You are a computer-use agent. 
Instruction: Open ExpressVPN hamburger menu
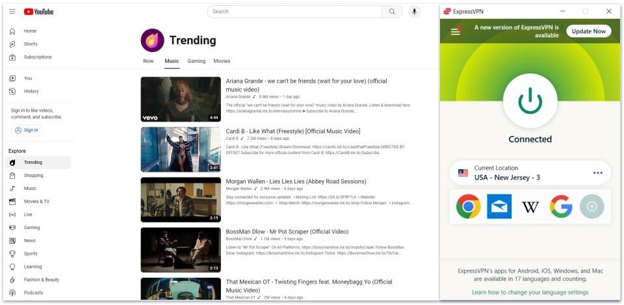point(455,31)
